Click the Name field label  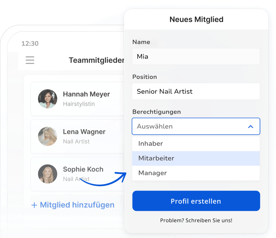[141, 42]
